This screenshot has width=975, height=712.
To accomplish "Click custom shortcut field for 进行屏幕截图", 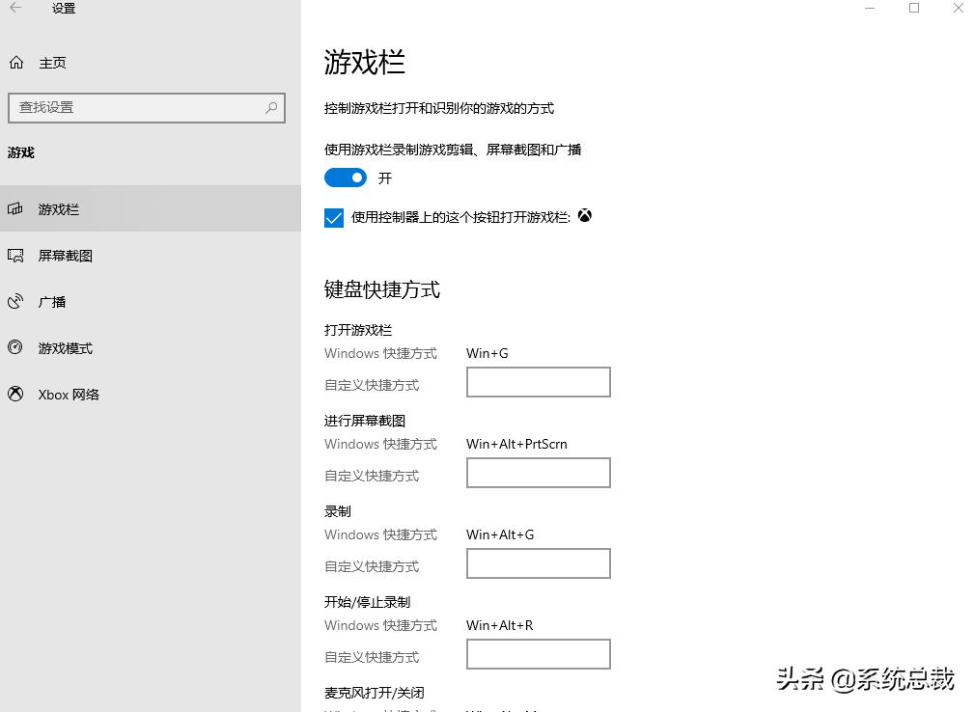I will tap(538, 473).
